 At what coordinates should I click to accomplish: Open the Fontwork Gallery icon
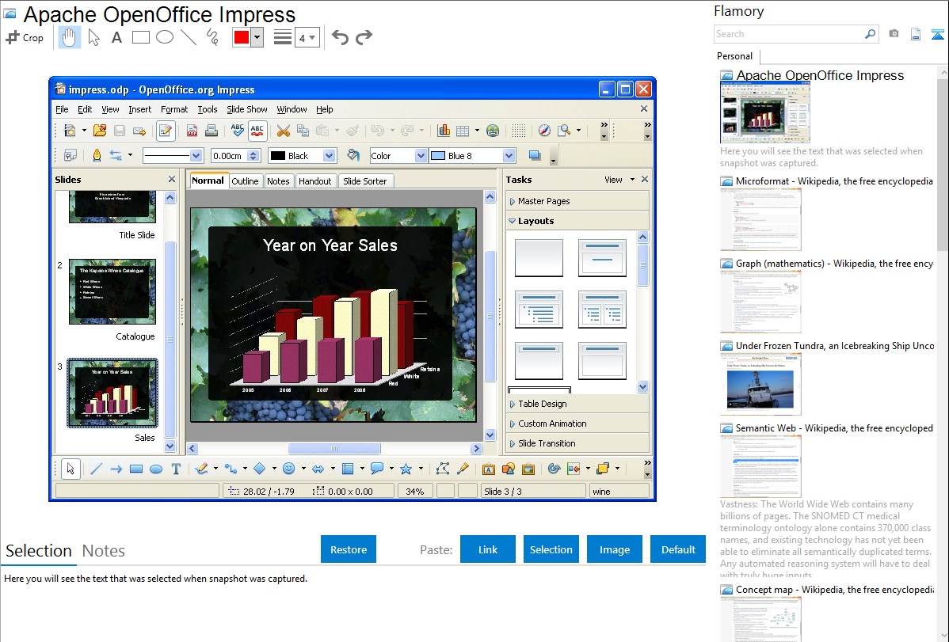tap(489, 469)
